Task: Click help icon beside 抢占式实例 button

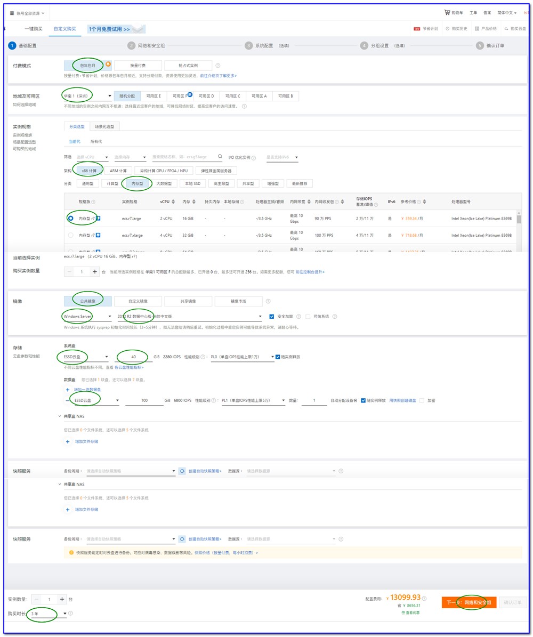Action: tap(217, 66)
